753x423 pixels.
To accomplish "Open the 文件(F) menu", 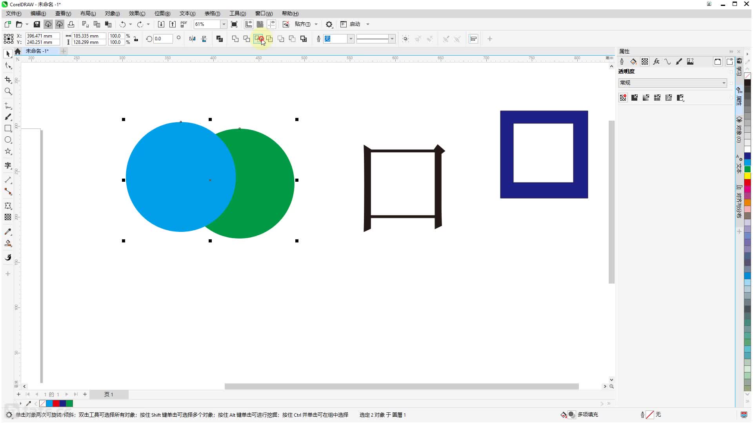I will [x=13, y=13].
